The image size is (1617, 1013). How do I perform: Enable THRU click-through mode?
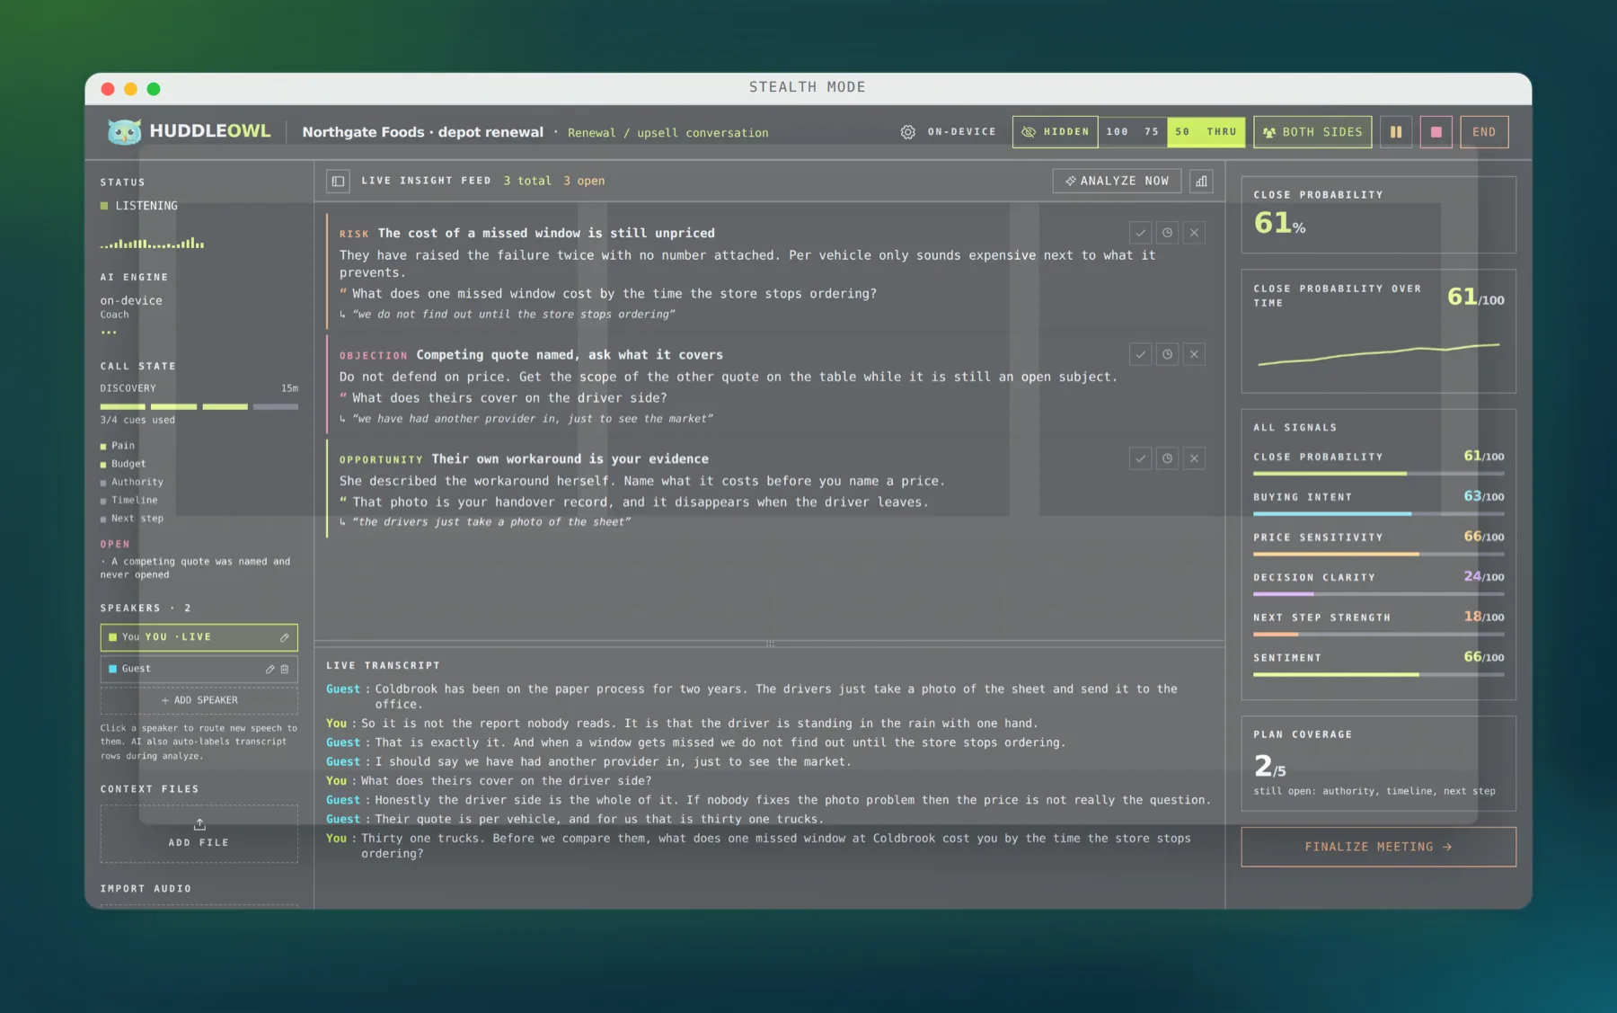tap(1222, 132)
